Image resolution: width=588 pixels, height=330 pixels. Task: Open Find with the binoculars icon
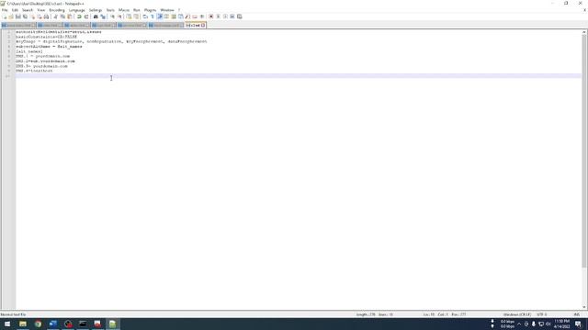(96, 16)
